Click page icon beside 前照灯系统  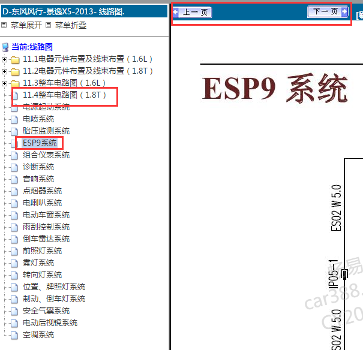tap(14, 251)
